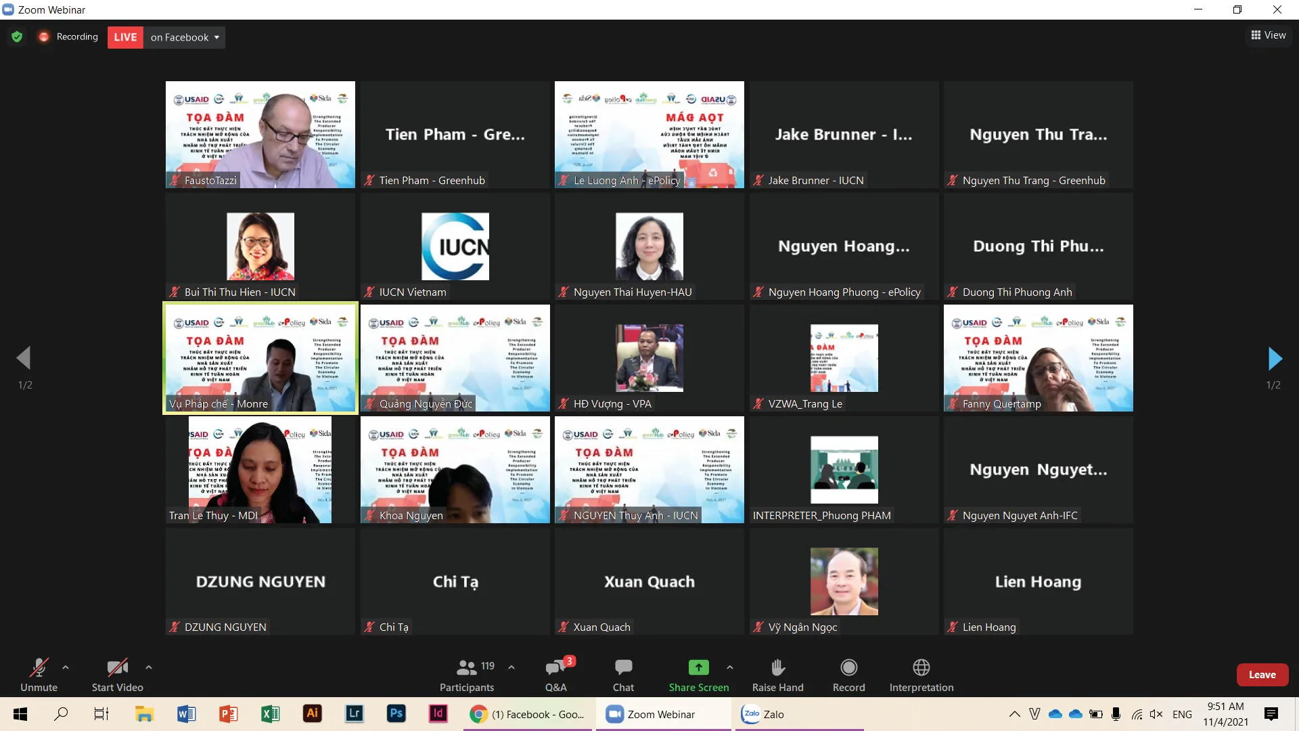1299x731 pixels.
Task: Open Excel from the taskbar
Action: click(x=270, y=714)
